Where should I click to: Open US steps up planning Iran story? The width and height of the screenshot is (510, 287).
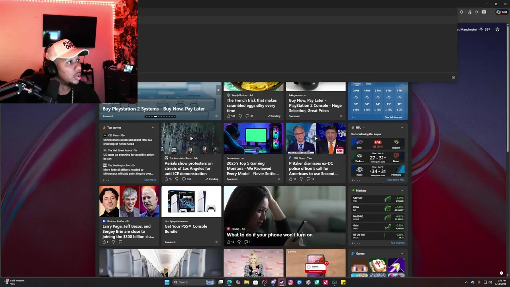129,156
